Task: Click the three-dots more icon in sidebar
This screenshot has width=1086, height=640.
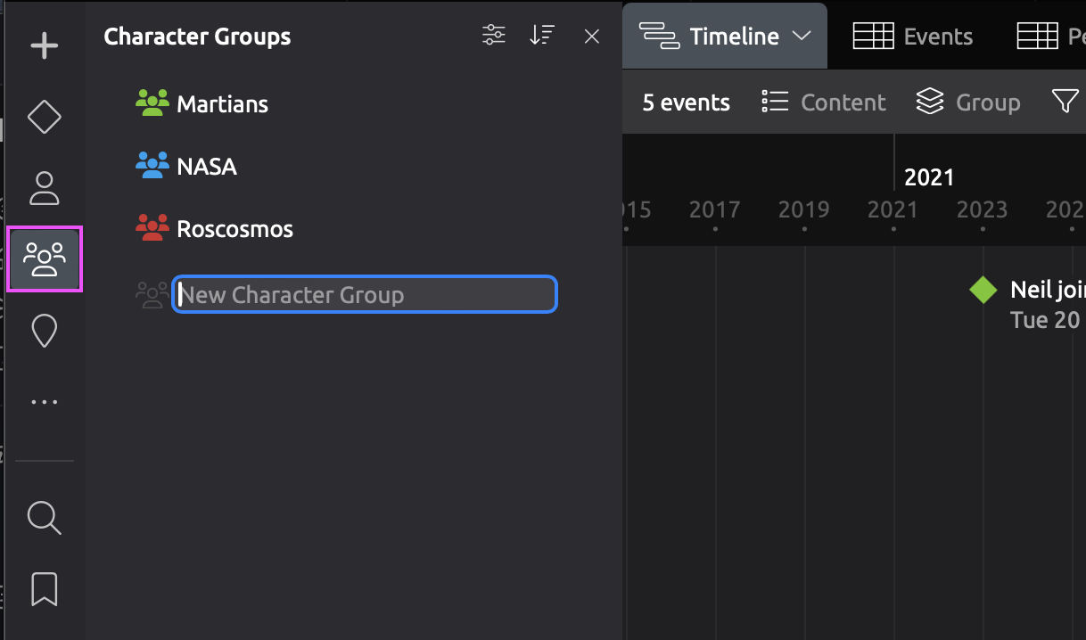Action: pos(44,402)
